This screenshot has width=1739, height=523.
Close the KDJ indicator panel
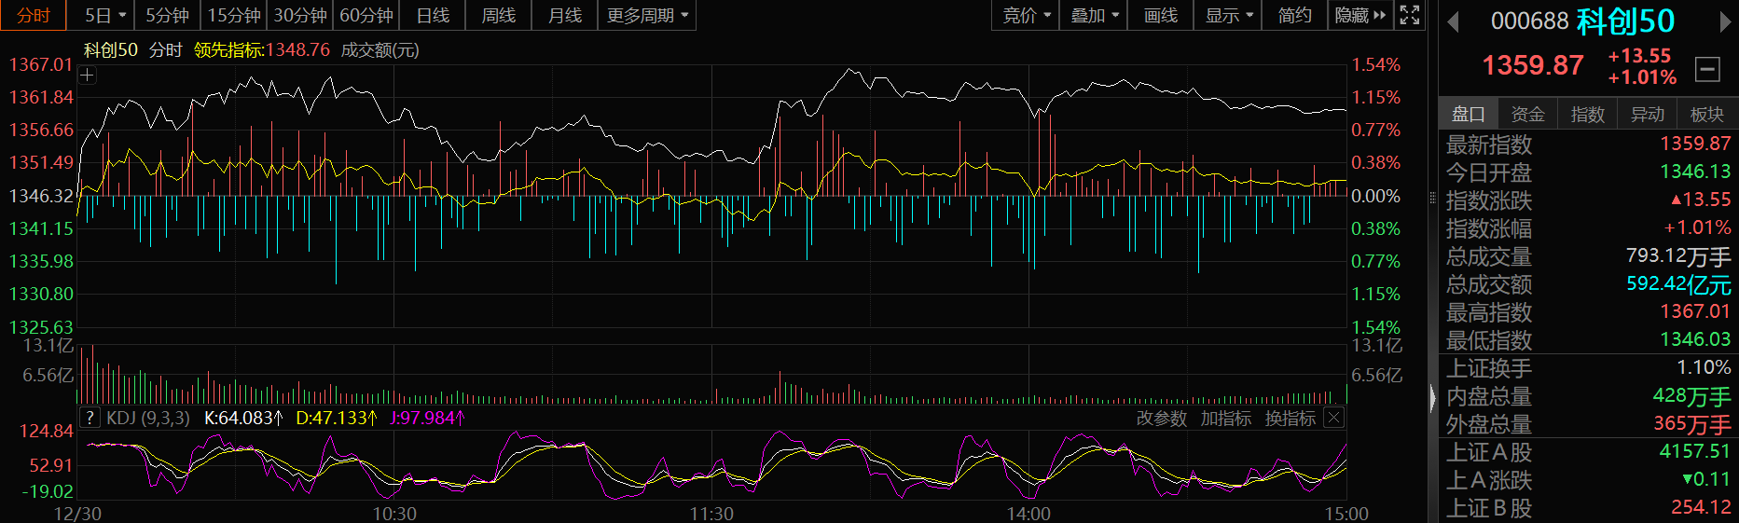click(x=1334, y=418)
